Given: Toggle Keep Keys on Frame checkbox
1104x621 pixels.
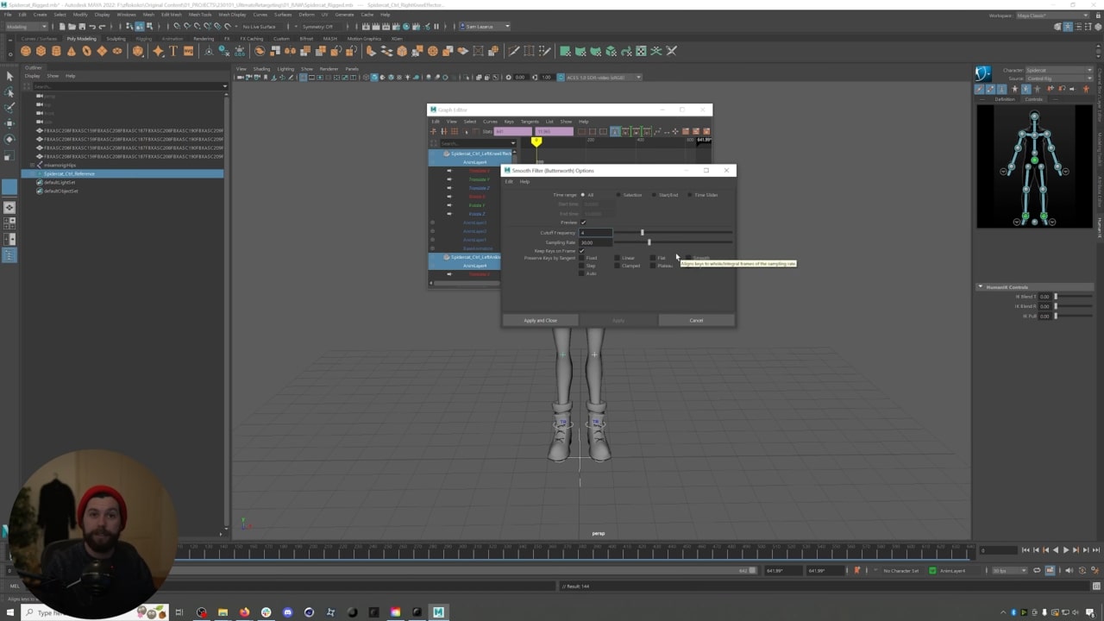Looking at the screenshot, I should pos(582,251).
